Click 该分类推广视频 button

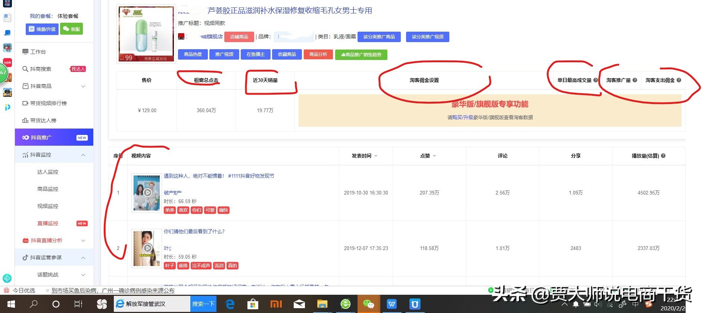click(428, 37)
